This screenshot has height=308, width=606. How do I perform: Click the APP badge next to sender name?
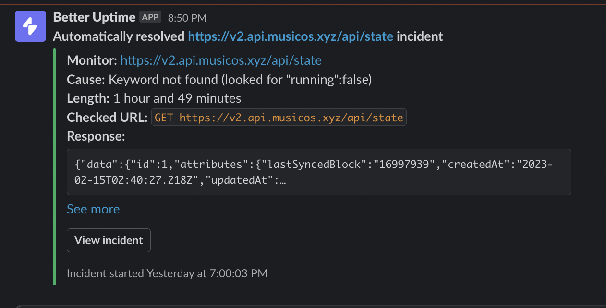coord(150,17)
